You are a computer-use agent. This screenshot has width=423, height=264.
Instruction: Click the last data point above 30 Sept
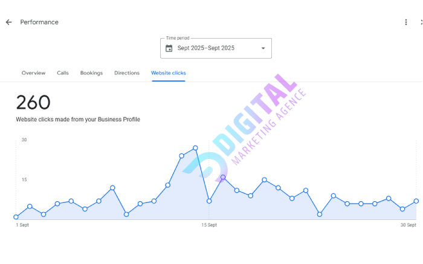[416, 201]
